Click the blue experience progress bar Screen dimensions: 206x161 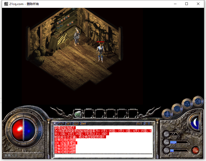pos(179,142)
